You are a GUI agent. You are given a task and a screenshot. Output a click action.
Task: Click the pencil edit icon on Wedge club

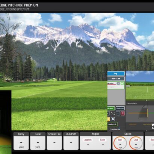[x=118, y=83]
